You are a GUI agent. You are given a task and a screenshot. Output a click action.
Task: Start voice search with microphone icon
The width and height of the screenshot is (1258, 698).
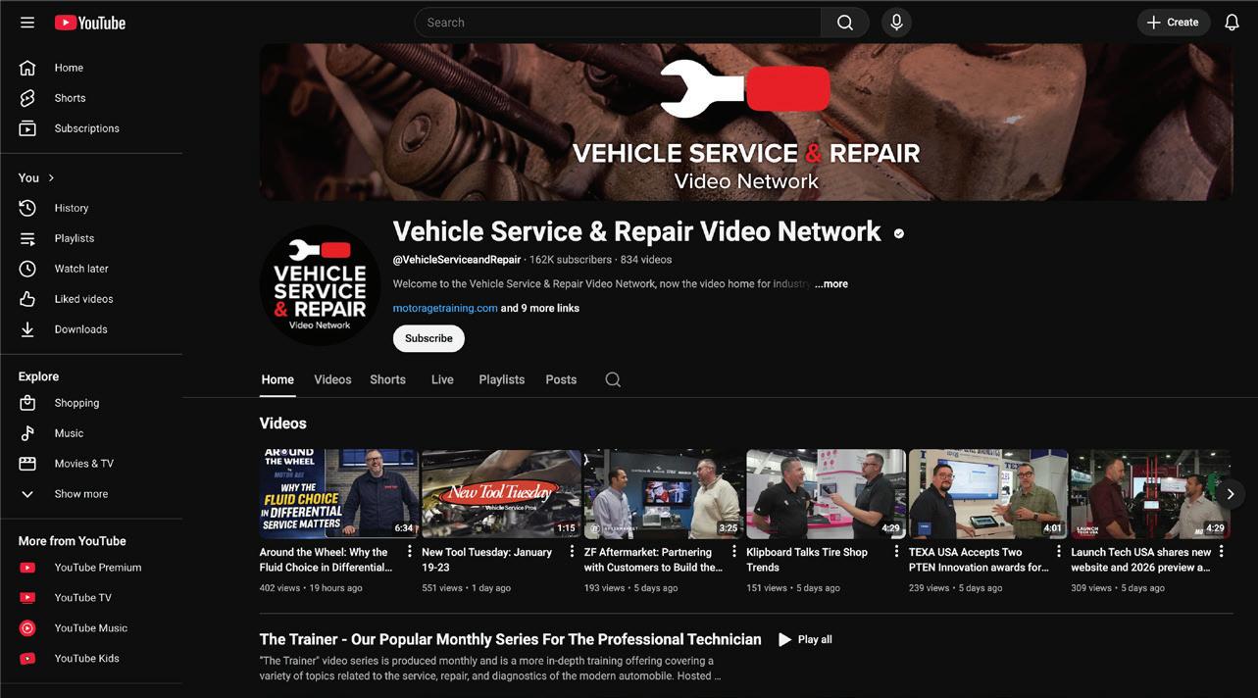[896, 23]
